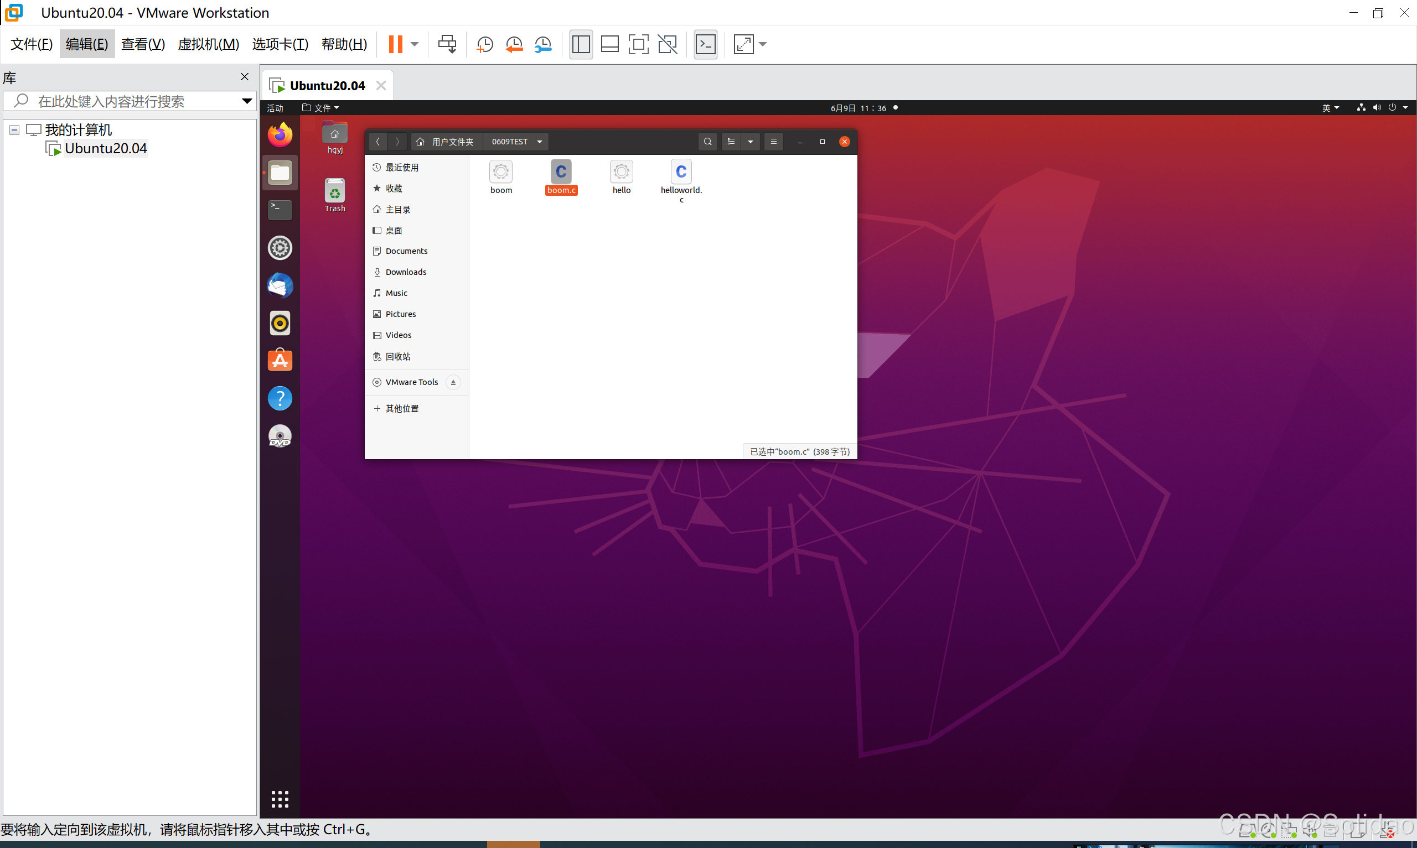Eject VMware Tools disc in sidebar

point(453,382)
